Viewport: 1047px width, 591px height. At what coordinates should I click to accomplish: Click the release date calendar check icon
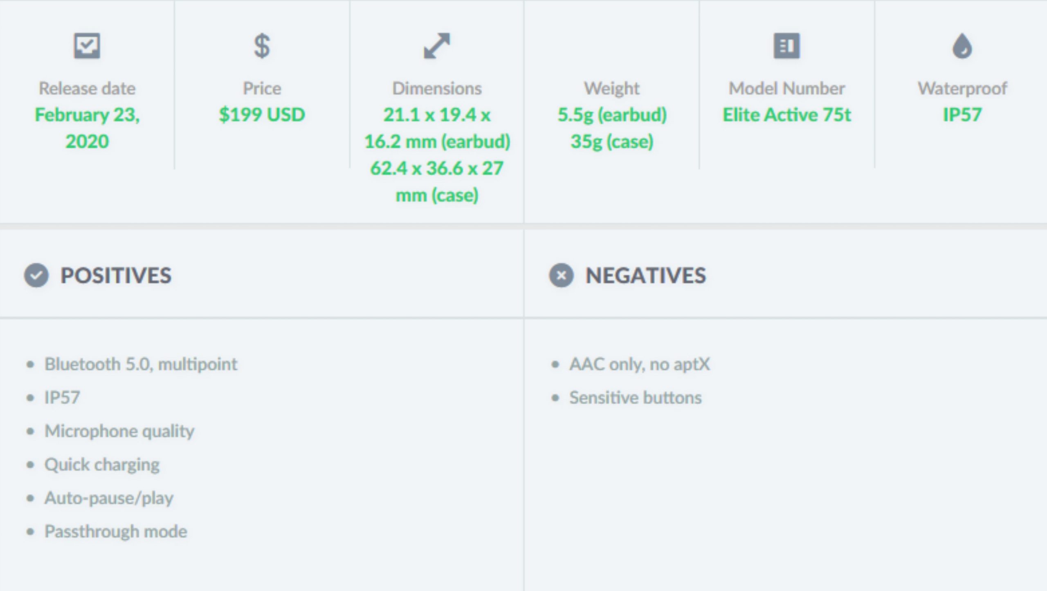87,46
